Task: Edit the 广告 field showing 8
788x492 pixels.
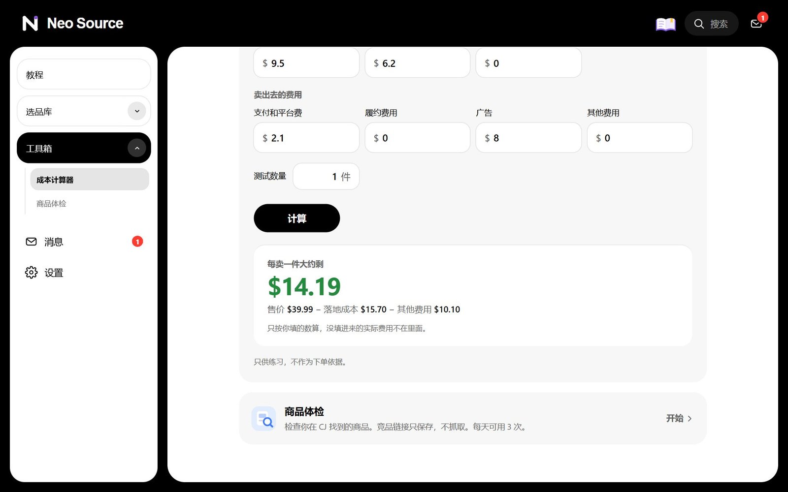Action: point(528,138)
